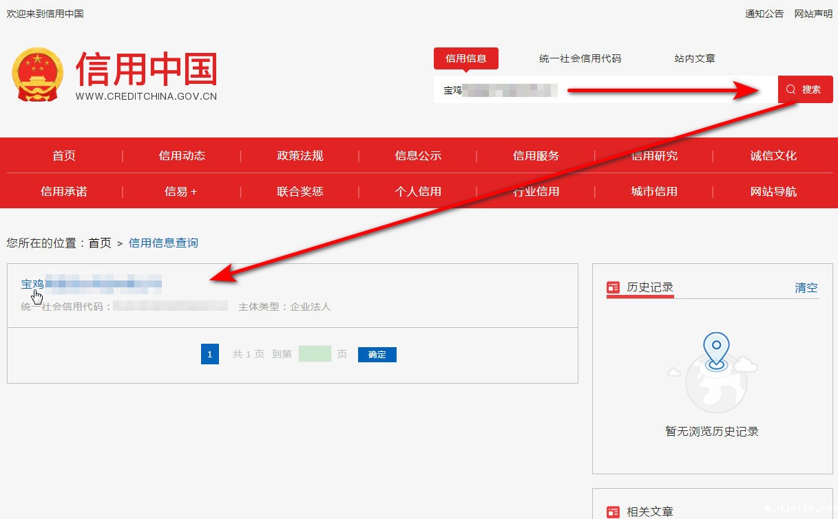838x519 pixels.
Task: Click the 通知公告 link at top
Action: [x=764, y=14]
